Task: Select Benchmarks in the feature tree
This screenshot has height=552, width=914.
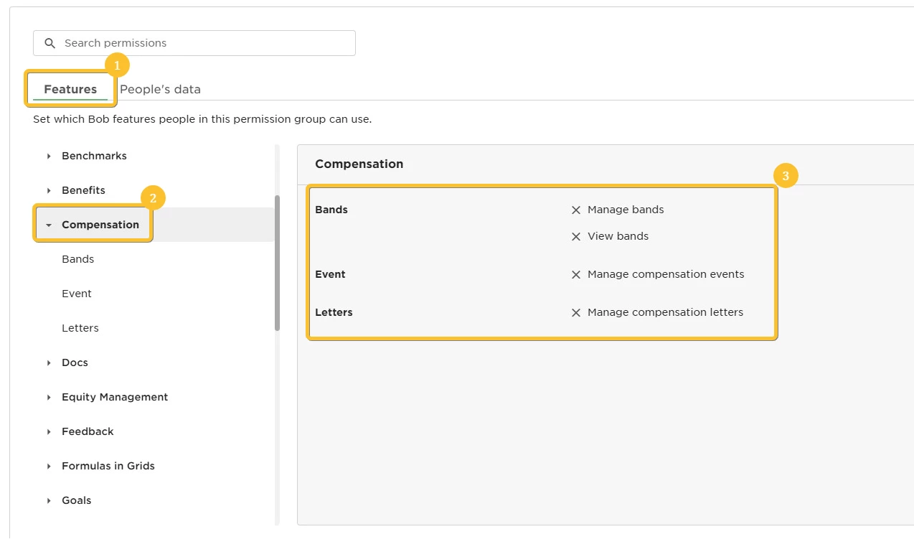Action: click(94, 156)
